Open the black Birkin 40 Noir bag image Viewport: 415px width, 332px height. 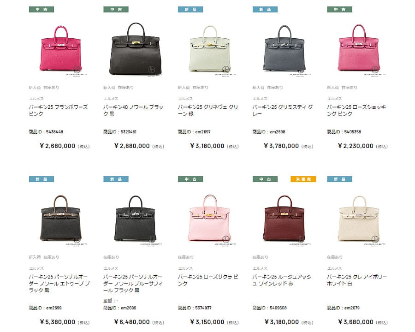pos(135,48)
